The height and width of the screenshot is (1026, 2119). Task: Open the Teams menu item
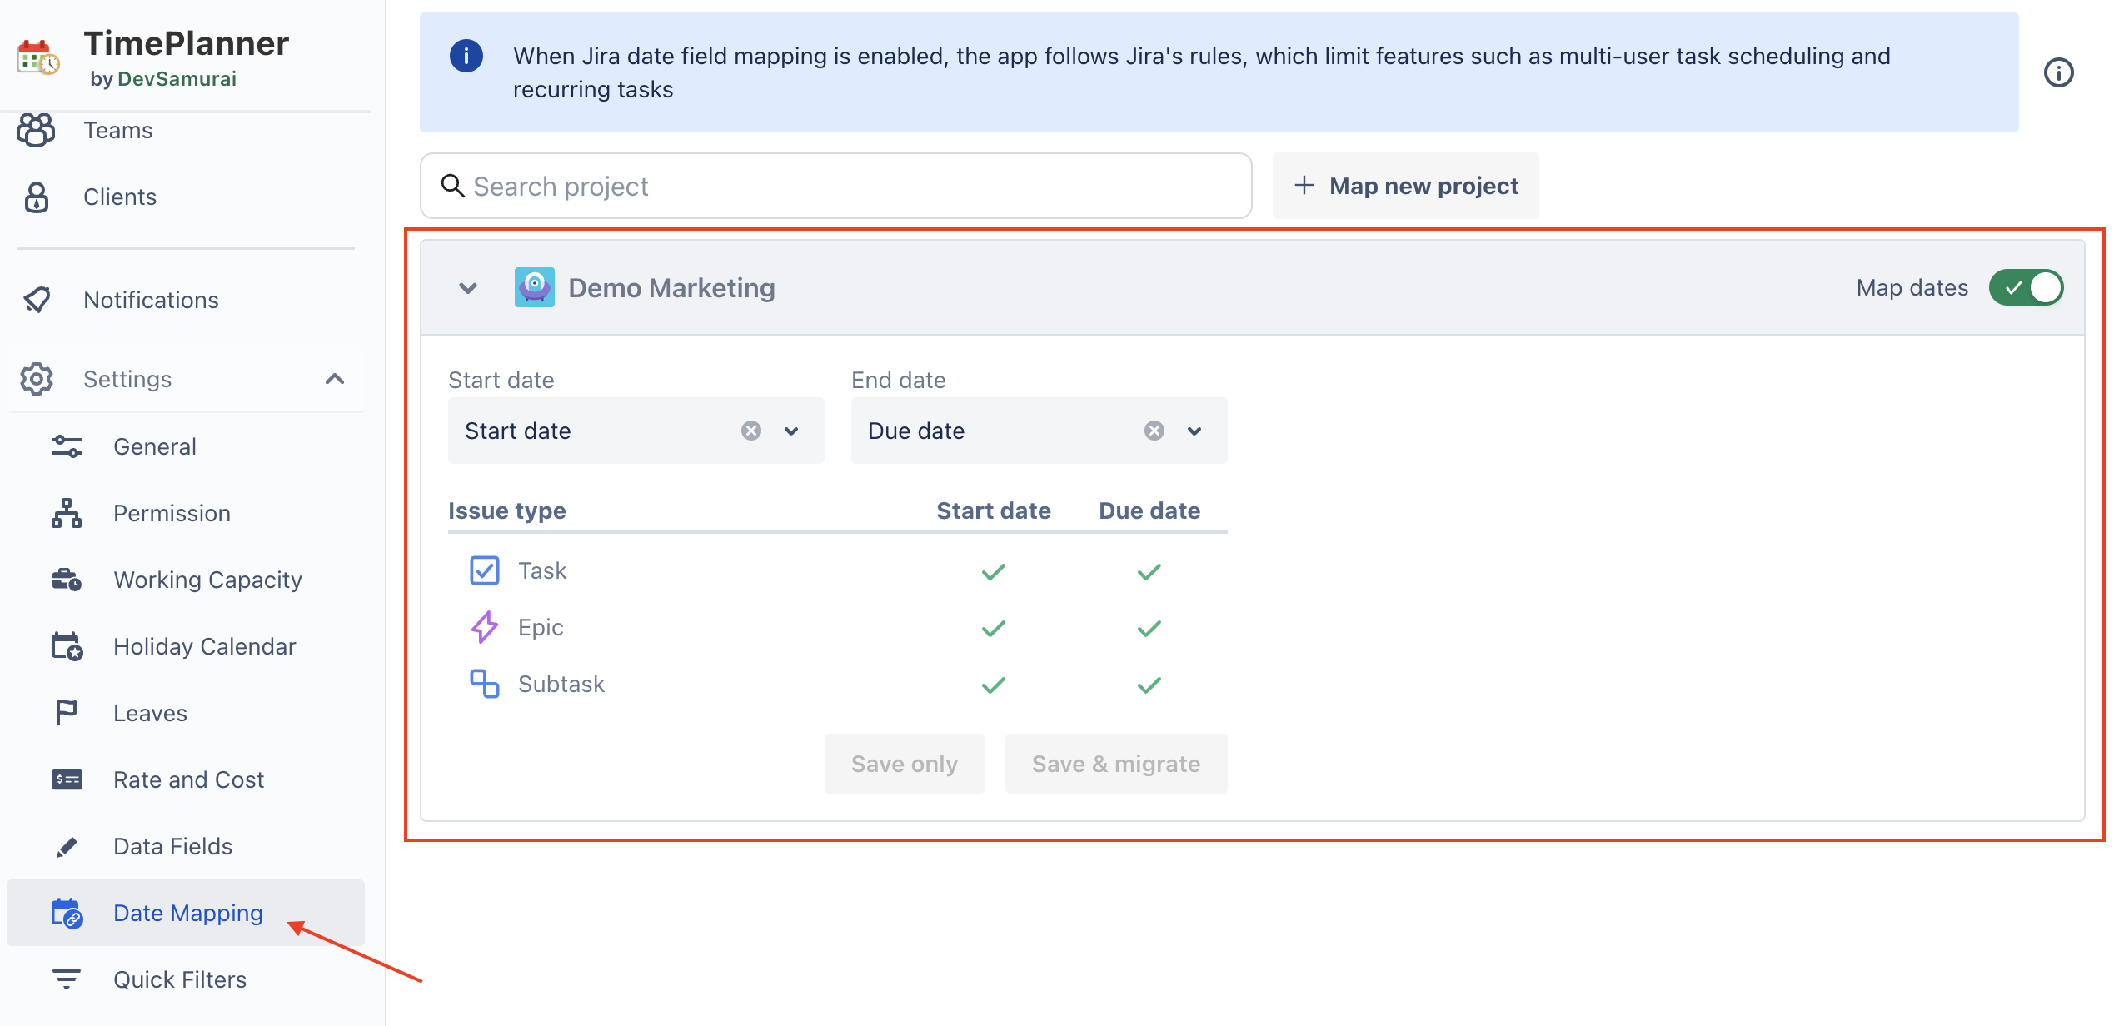click(186, 131)
